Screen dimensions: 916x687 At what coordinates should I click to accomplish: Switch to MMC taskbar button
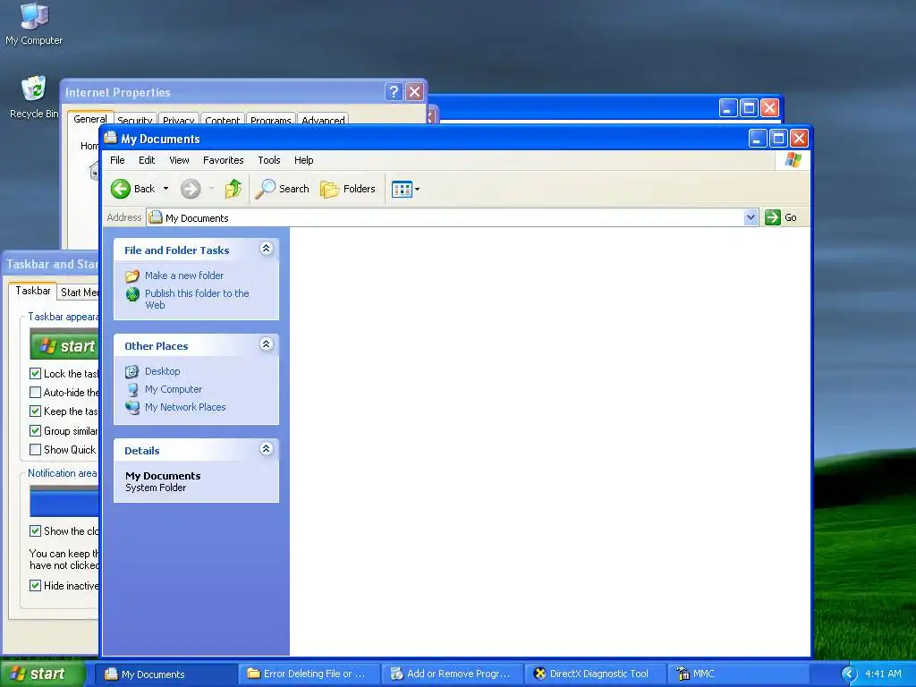tap(738, 674)
